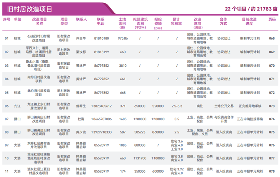Select the 土地面积 column header
This screenshot has height=177, width=280.
pos(122,23)
